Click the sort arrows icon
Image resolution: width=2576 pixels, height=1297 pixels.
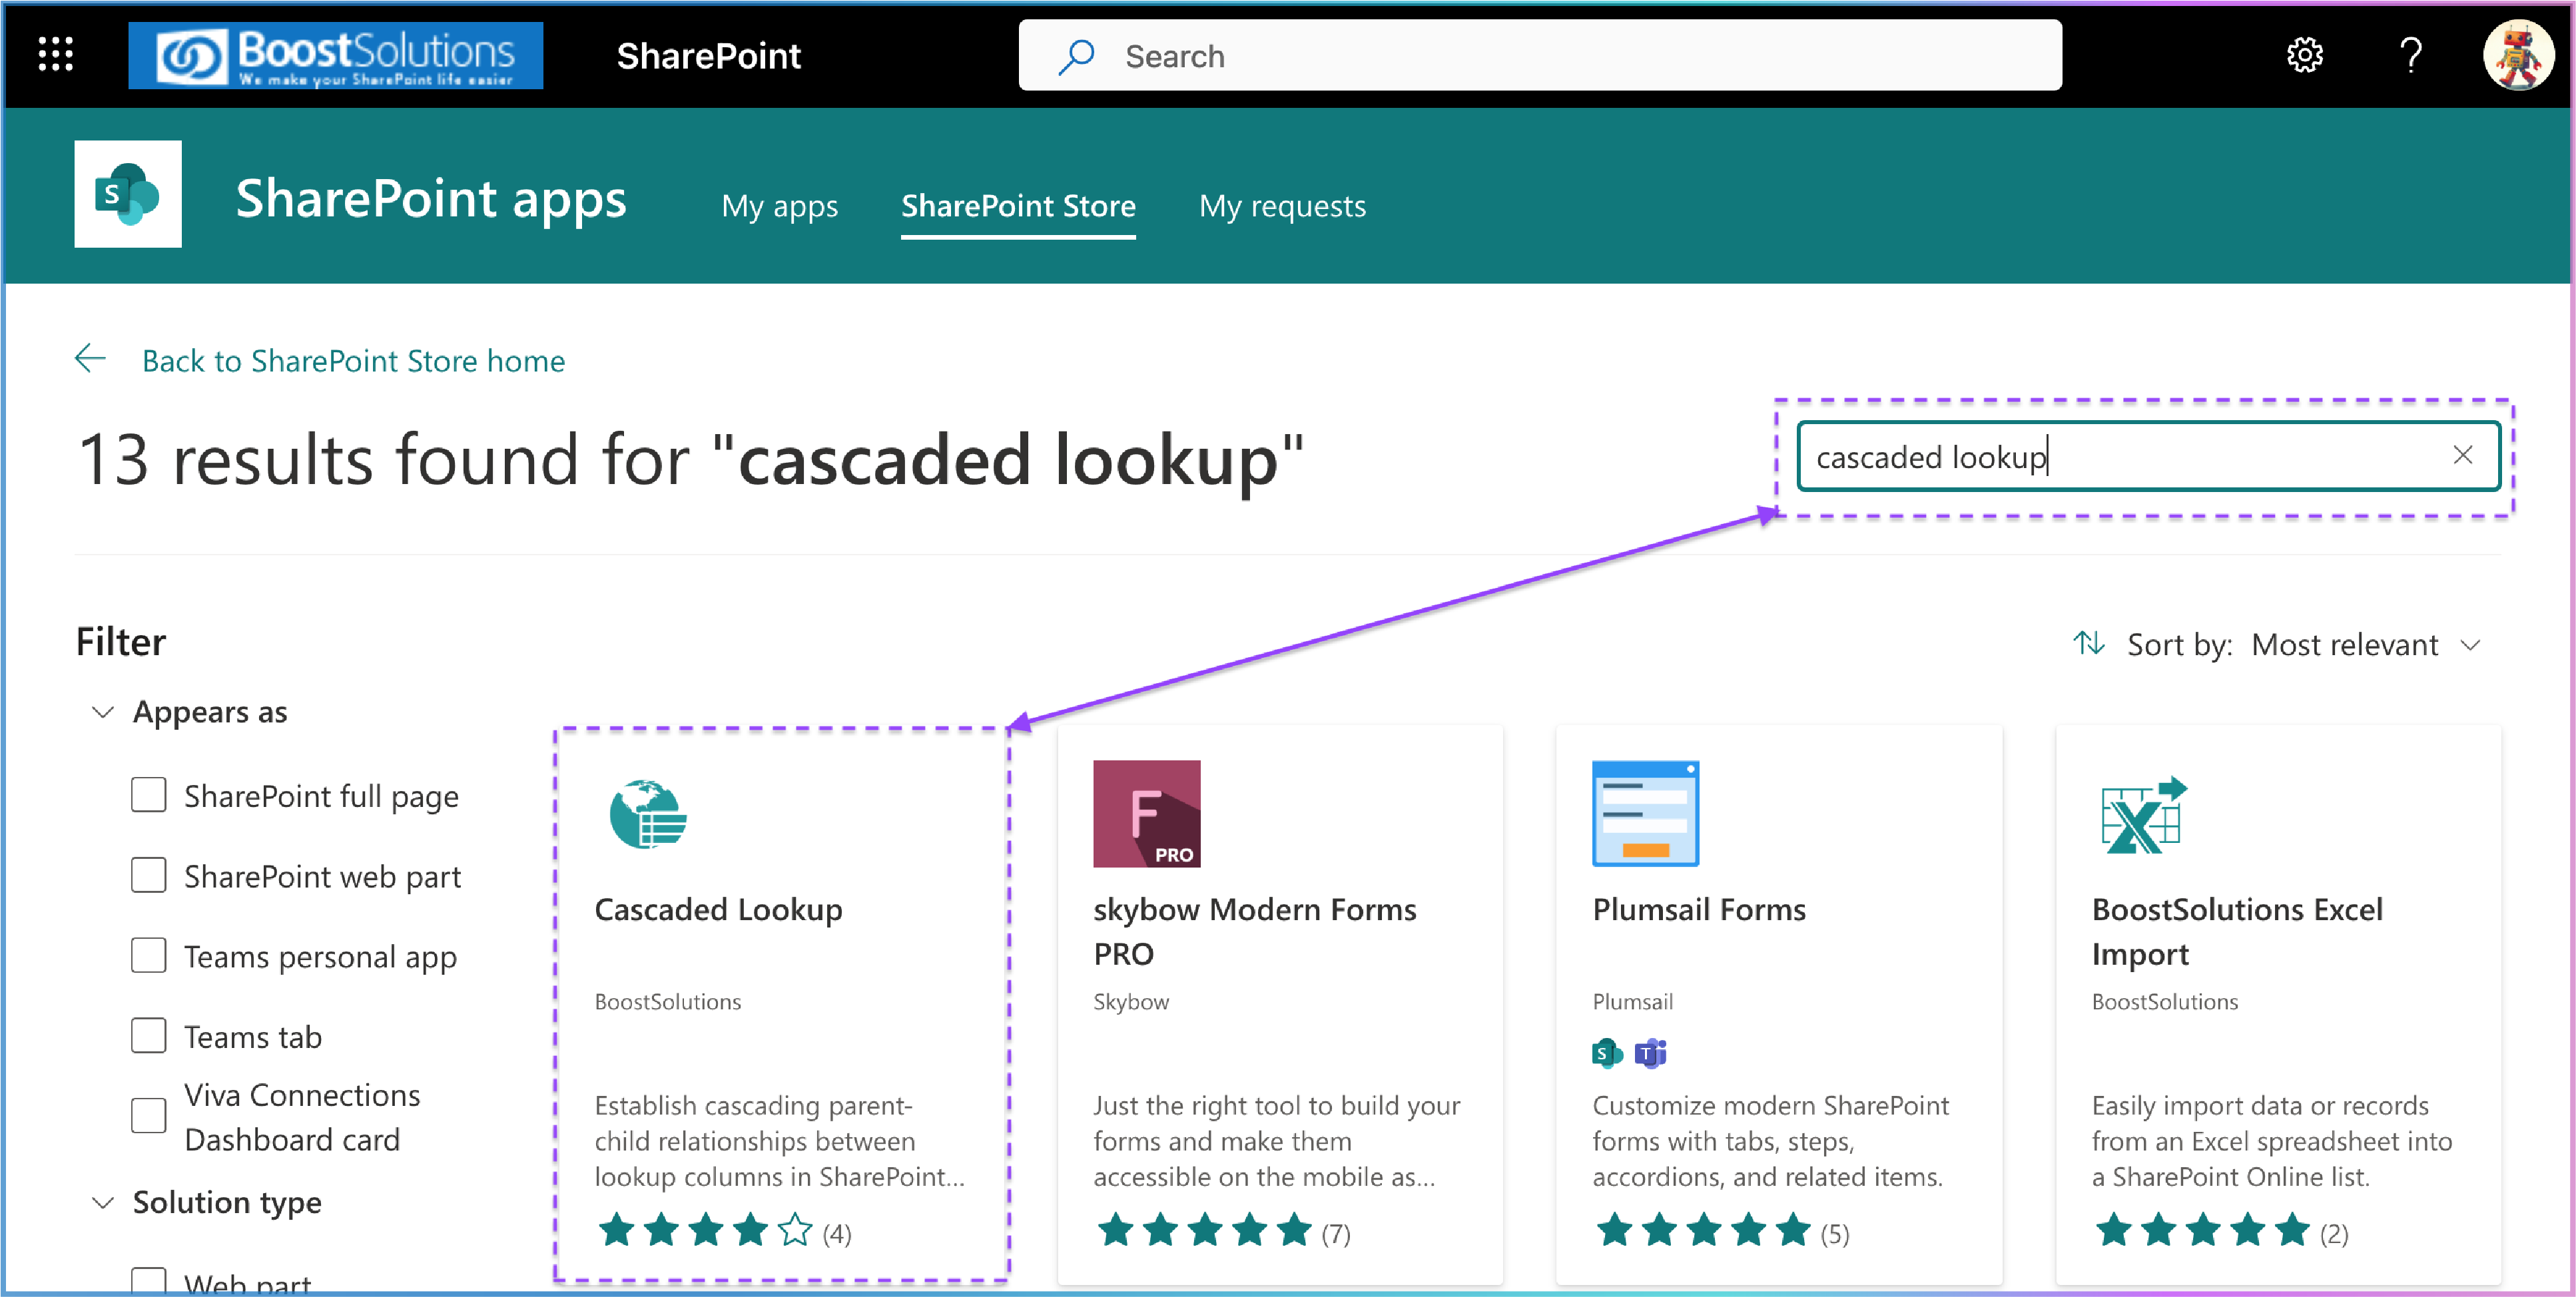[x=2089, y=643]
